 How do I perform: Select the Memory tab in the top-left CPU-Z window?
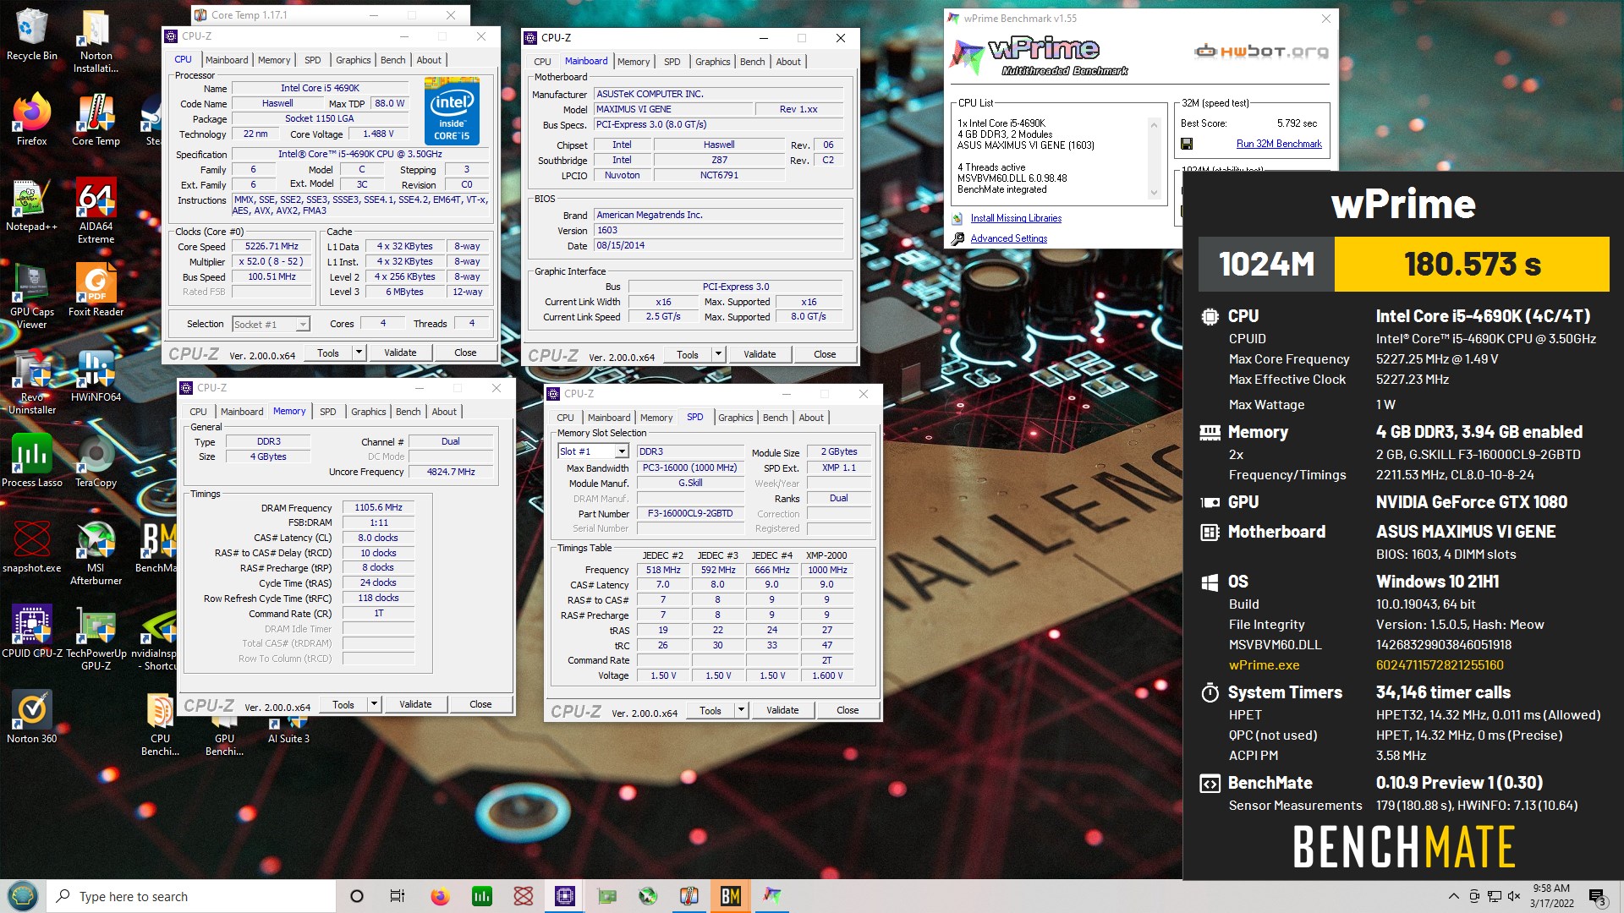pos(274,60)
